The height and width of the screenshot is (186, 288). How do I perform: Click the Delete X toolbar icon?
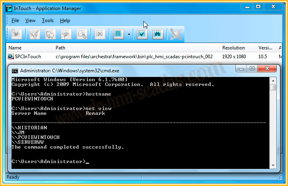coord(100,35)
